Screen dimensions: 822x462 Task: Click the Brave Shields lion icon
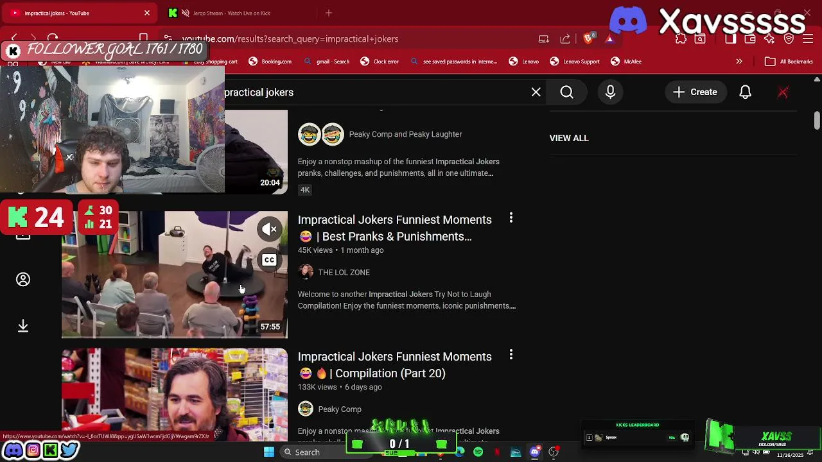coord(589,38)
